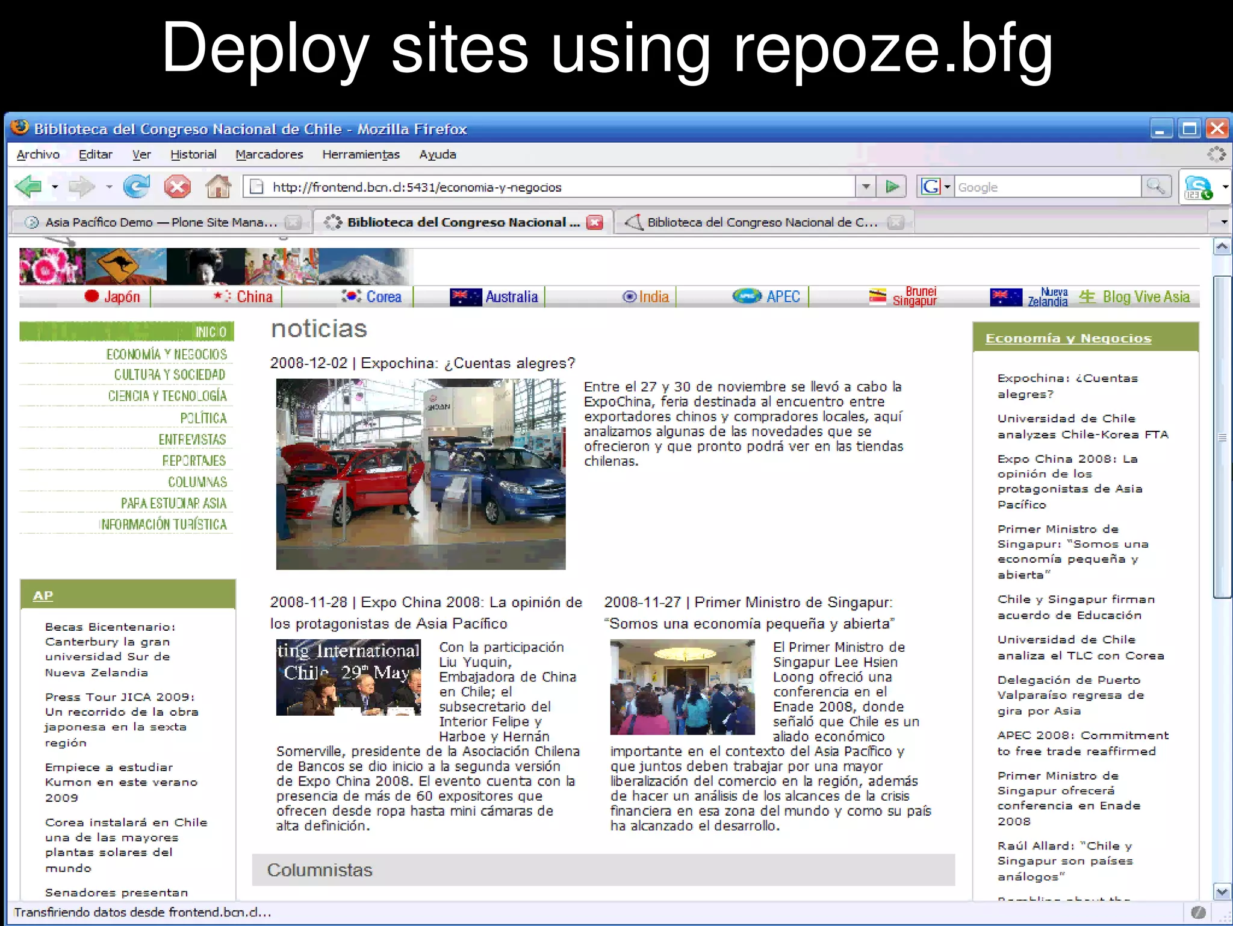Open Nueva Zelandia navigation link
The width and height of the screenshot is (1233, 926).
[x=1030, y=297]
